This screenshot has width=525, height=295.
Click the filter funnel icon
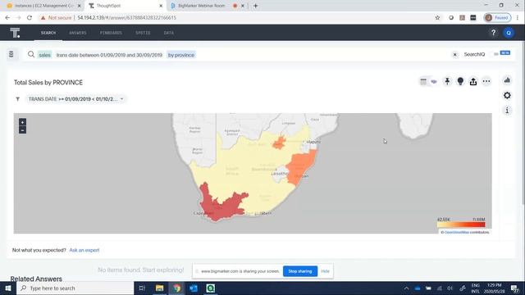pyautogui.click(x=18, y=99)
